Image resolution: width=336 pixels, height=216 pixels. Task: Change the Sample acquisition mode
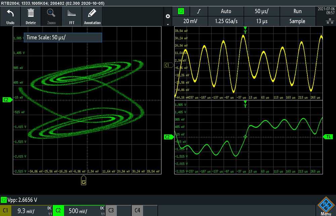(x=297, y=21)
